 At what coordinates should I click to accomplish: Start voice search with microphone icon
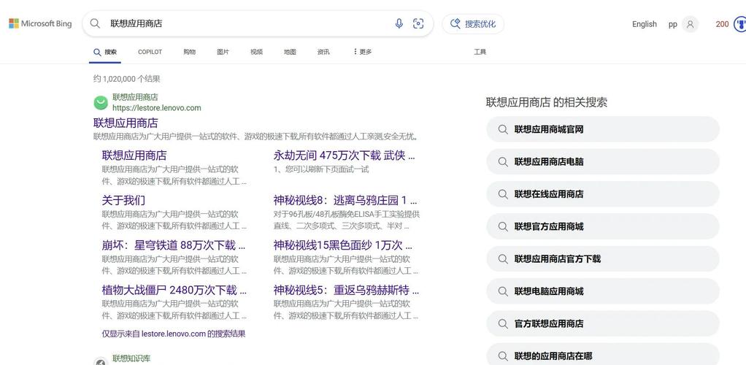pyautogui.click(x=399, y=24)
